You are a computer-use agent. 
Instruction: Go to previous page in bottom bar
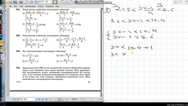click(x=18, y=100)
